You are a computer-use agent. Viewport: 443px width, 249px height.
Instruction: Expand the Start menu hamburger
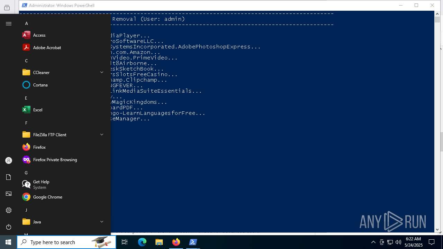click(x=9, y=24)
